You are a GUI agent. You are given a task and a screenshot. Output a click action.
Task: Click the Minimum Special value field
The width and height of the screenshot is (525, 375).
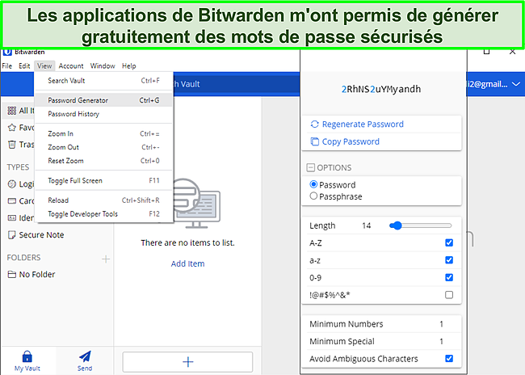tap(441, 342)
